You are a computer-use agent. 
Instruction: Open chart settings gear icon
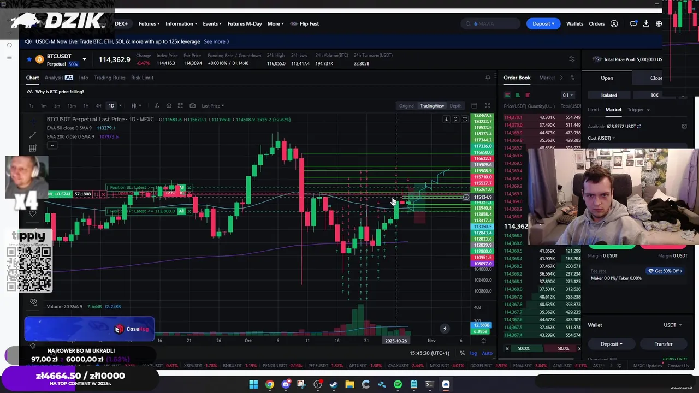pos(483,341)
